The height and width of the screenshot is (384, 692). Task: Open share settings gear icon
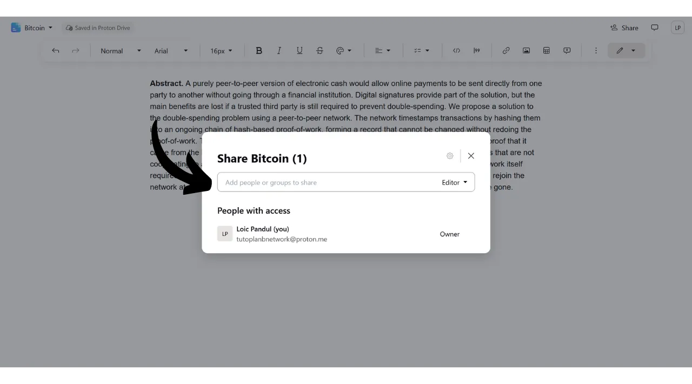450,156
